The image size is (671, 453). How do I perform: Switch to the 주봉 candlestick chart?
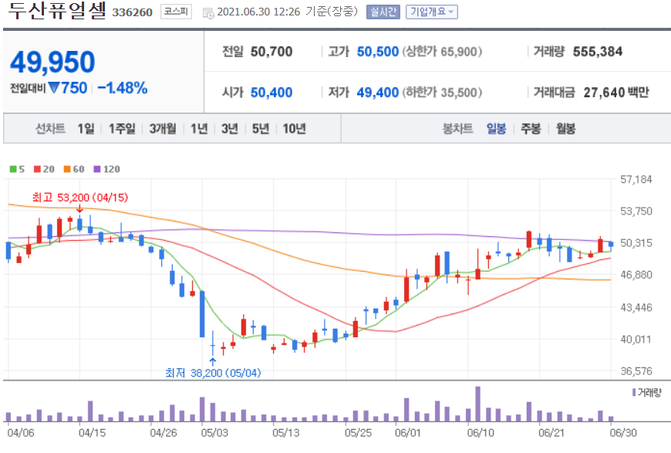tap(531, 128)
